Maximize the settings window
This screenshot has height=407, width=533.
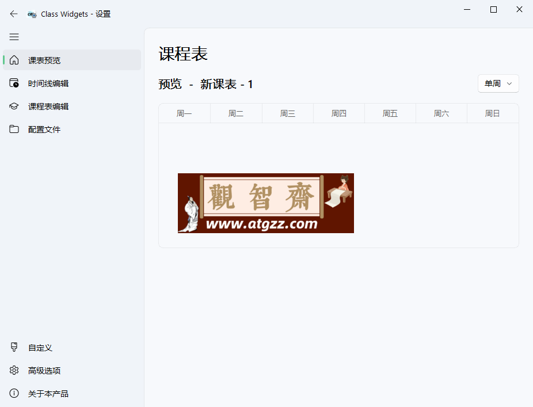pyautogui.click(x=493, y=10)
